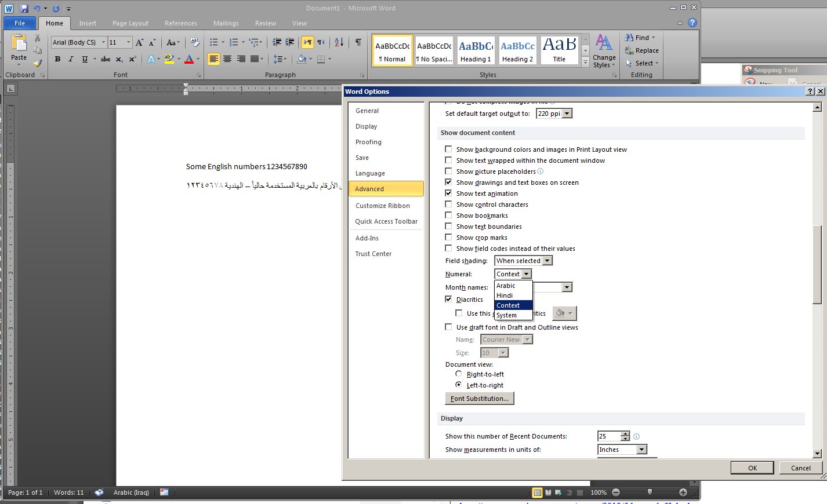Select Proofing in options sidebar
The height and width of the screenshot is (504, 827).
(x=368, y=142)
